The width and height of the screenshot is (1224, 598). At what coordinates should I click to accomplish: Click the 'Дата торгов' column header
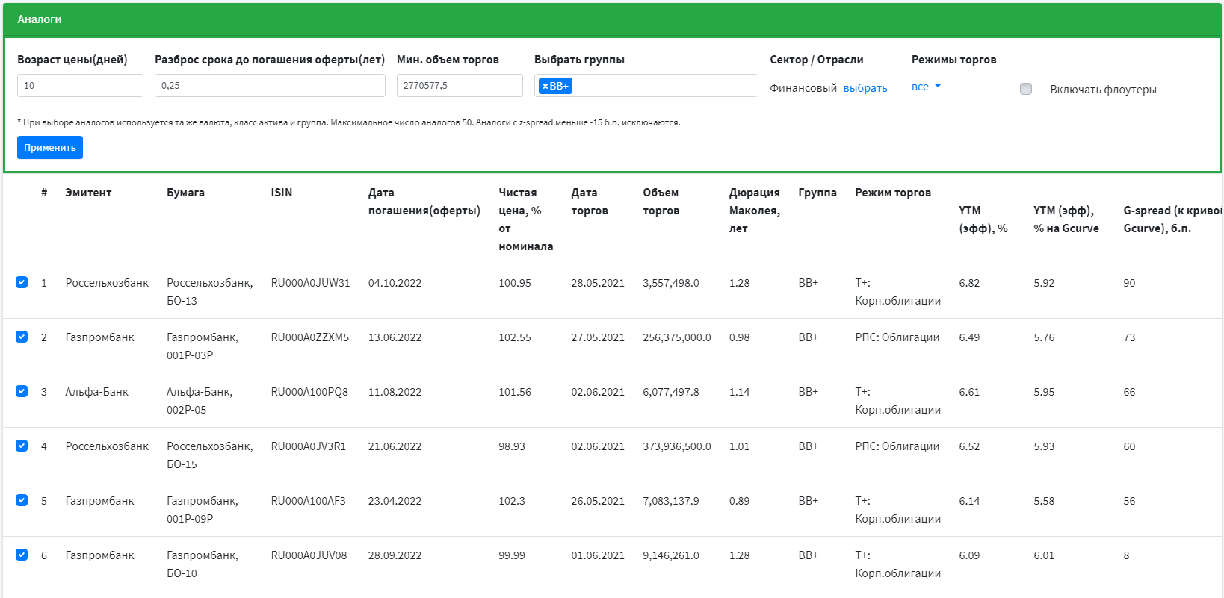(x=590, y=202)
